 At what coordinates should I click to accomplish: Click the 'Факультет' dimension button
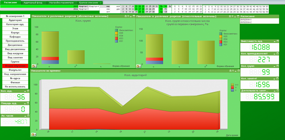pyautogui.click(x=15, y=70)
